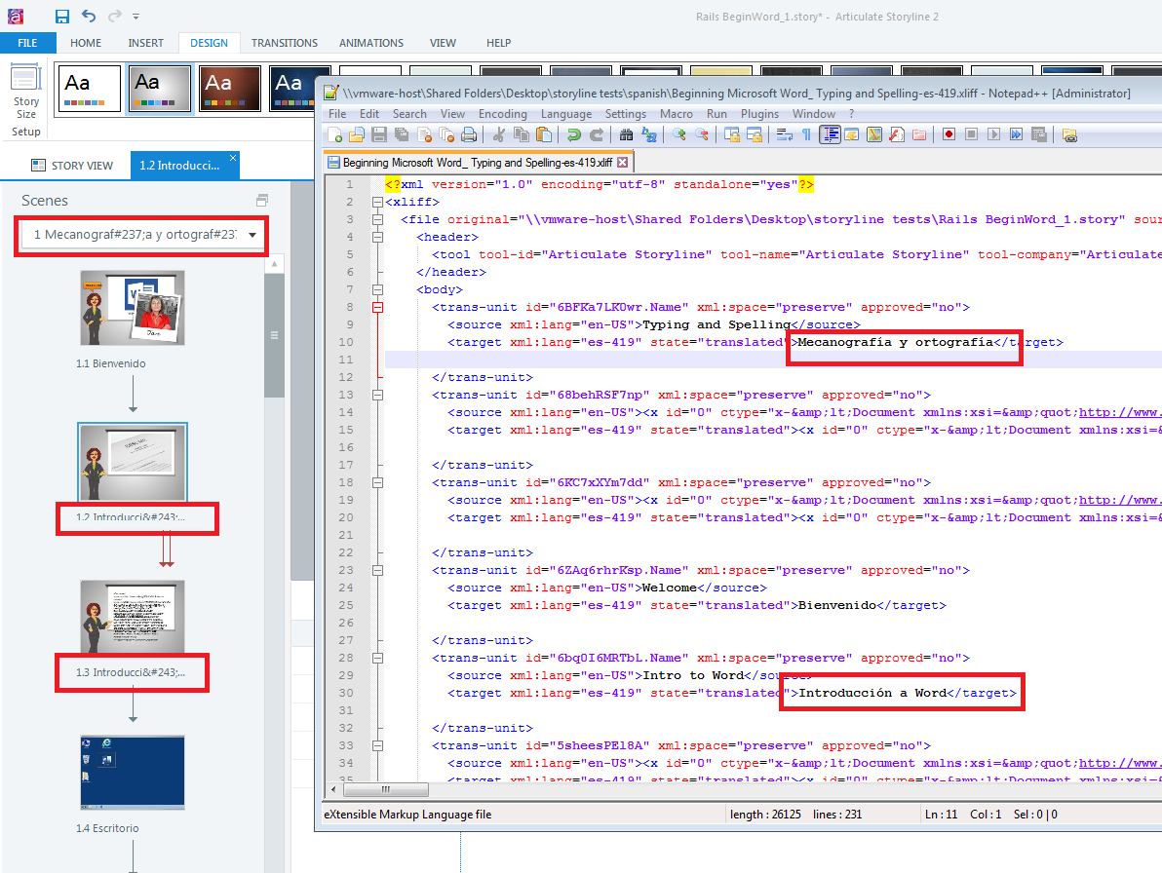Start macro recording with the record icon
The height and width of the screenshot is (873, 1162).
[949, 134]
